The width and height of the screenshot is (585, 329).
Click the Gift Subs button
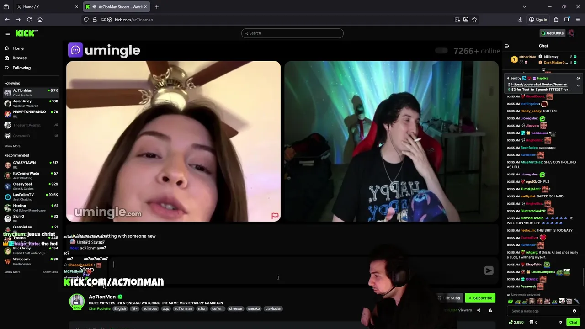[449, 298]
